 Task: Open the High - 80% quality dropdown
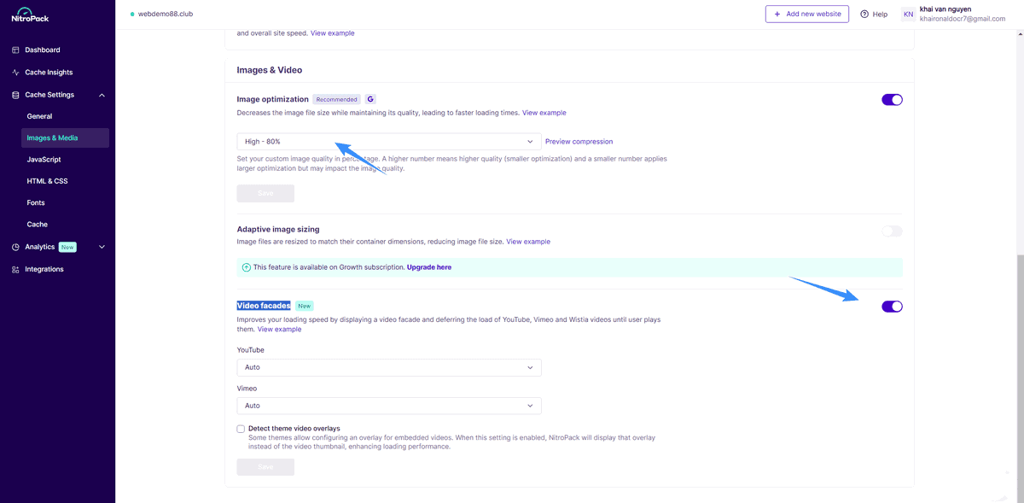click(x=389, y=142)
